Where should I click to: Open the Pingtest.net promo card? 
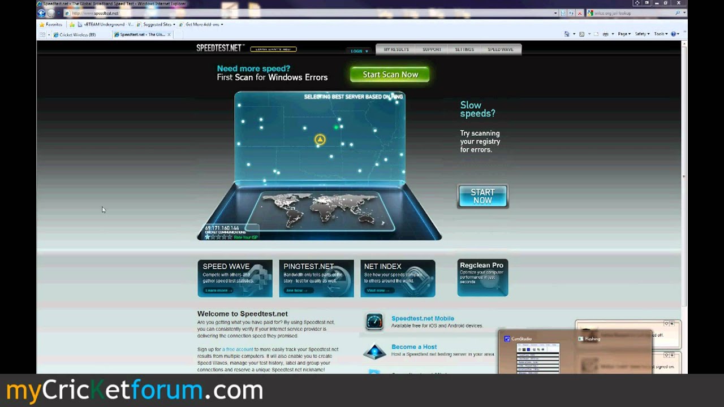[316, 278]
